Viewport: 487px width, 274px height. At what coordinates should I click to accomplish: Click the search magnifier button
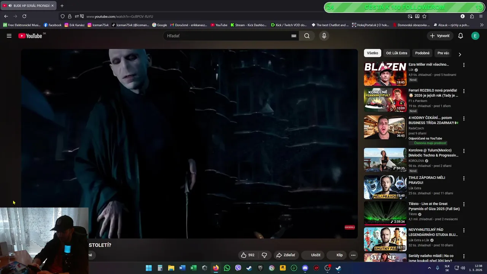(307, 36)
